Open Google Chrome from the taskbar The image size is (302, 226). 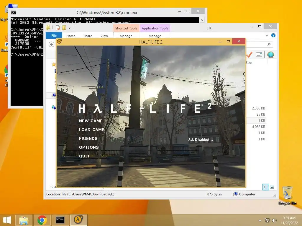pyautogui.click(x=42, y=220)
